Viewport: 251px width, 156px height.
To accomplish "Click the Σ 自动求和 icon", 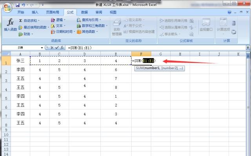I will pyautogui.click(x=20, y=21).
